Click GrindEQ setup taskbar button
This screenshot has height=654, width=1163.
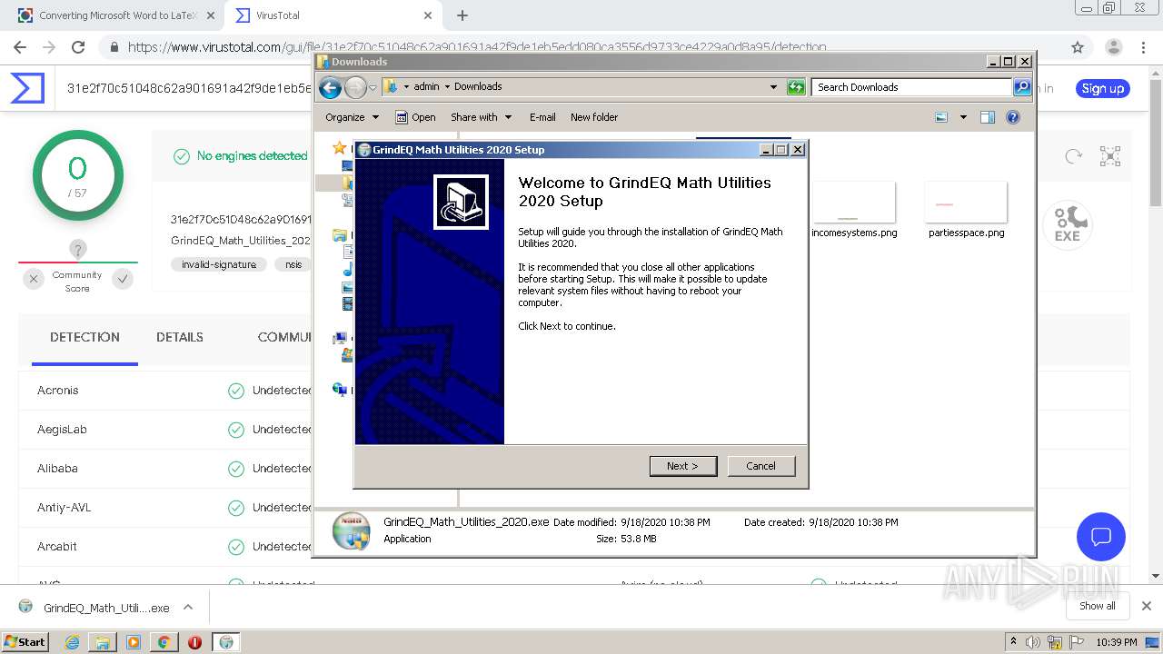click(x=226, y=642)
